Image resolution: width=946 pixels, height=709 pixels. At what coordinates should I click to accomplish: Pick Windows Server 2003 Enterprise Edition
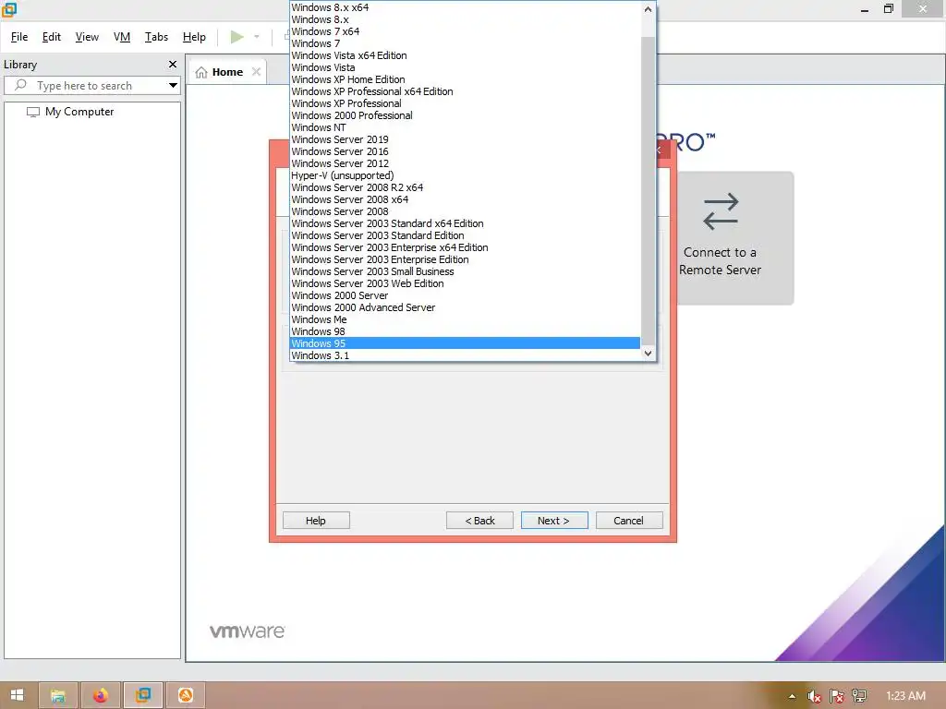(x=465, y=259)
